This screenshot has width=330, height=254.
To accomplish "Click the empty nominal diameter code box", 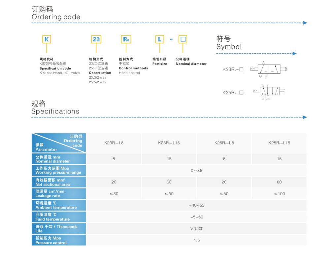I will [x=183, y=39].
